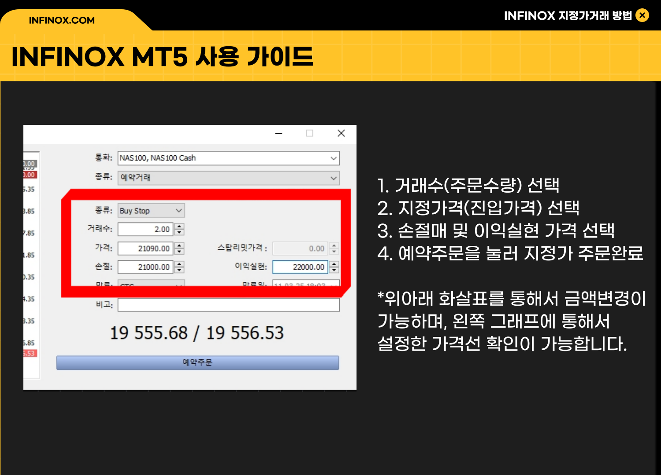Click instruction line 2. 지정가격(진입가격) 선택
Viewport: 661px width, 475px height.
[x=478, y=208]
